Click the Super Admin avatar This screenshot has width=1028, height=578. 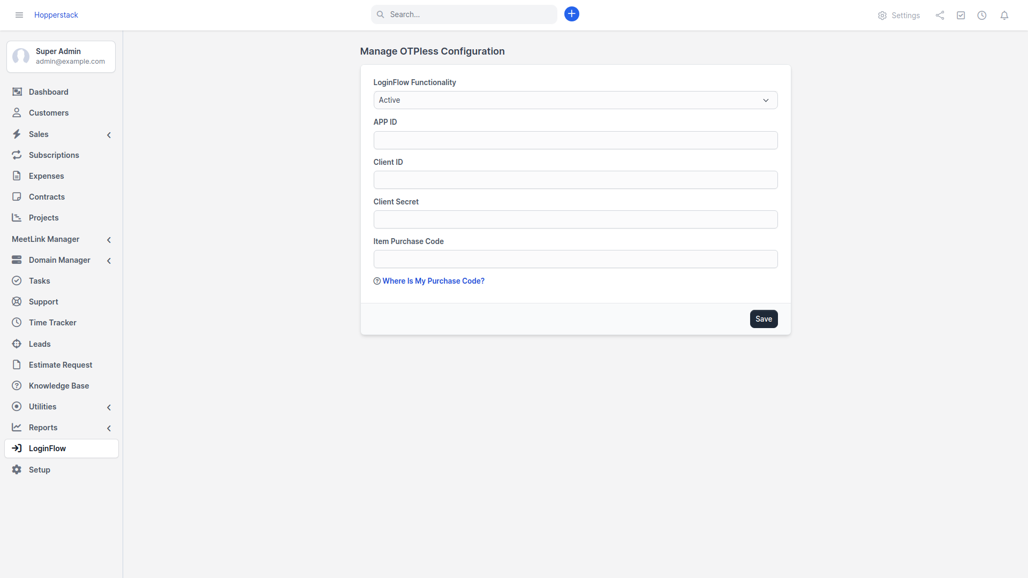(21, 56)
